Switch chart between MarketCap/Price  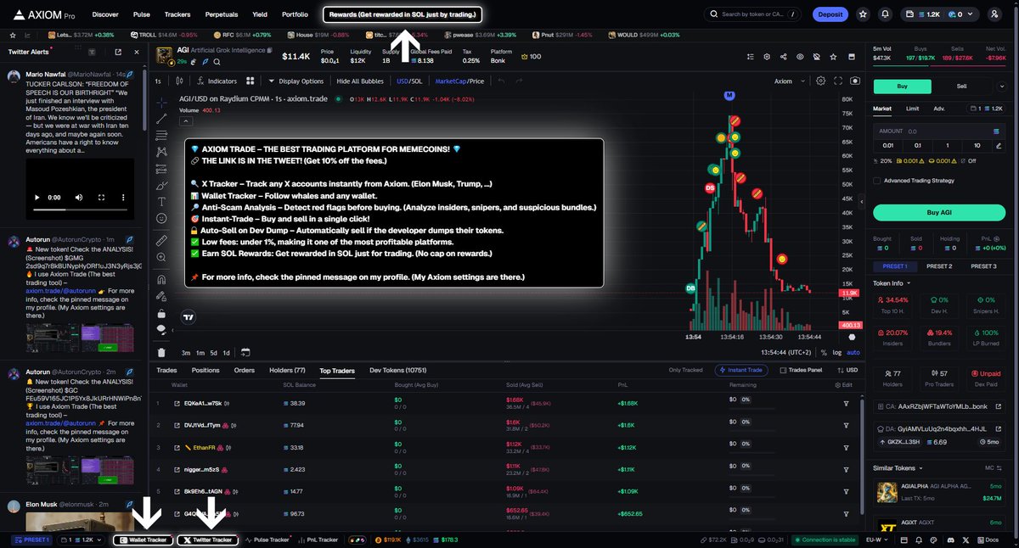(459, 81)
